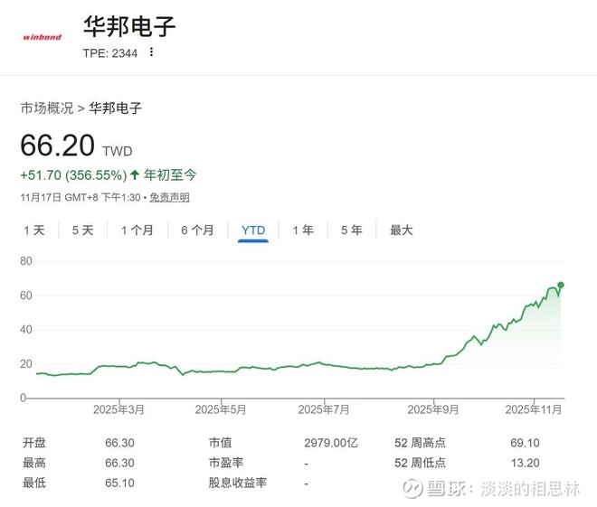Viewport: 597px width, 507px height.
Task: Click the 市值 label
Action: [x=221, y=443]
